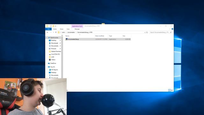Viewport: 204px width, 115px height.
Task: Open pinned Downloads under Quick access
Action: [55, 43]
